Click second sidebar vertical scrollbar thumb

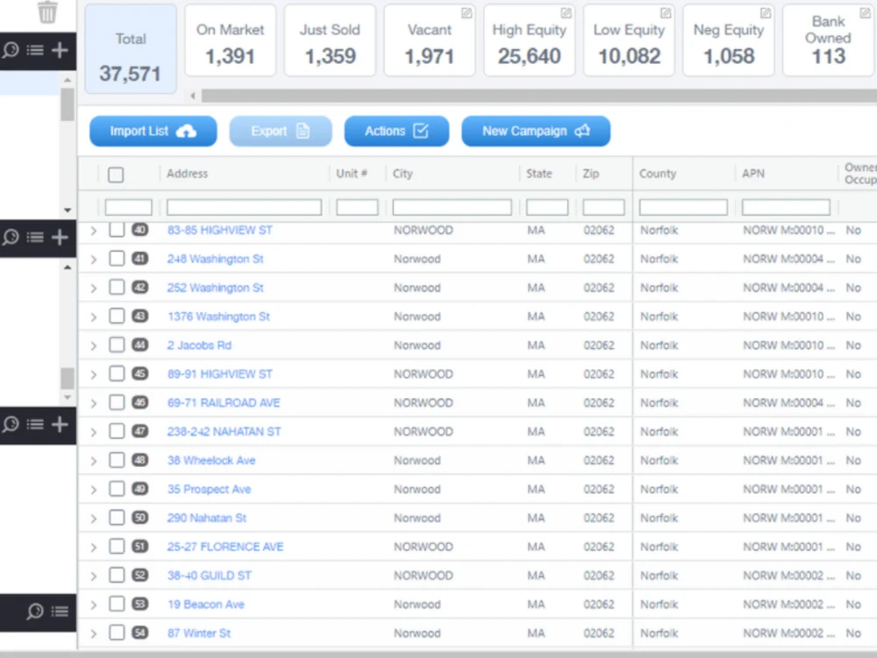pos(68,378)
